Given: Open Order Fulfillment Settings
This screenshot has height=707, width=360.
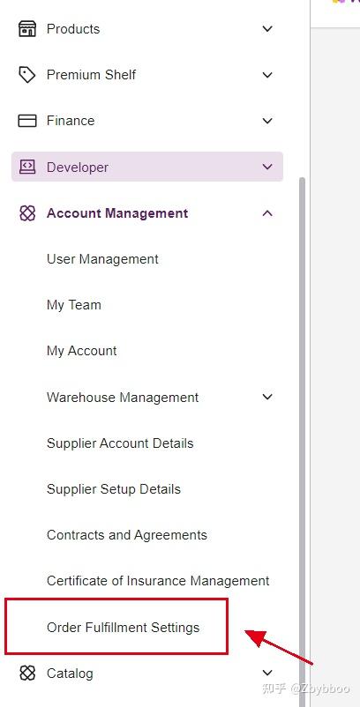Looking at the screenshot, I should pos(123,627).
